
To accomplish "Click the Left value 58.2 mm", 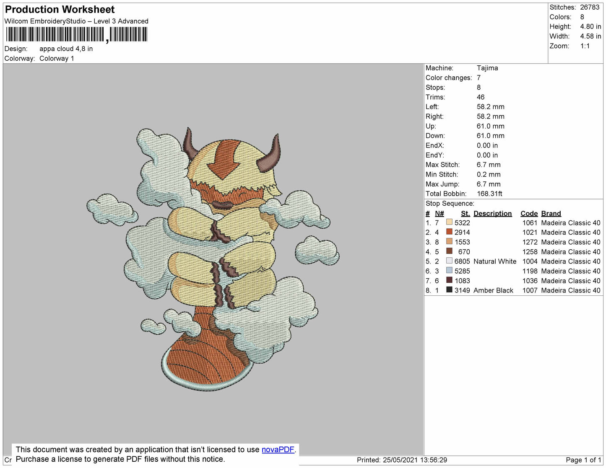I will pos(491,106).
